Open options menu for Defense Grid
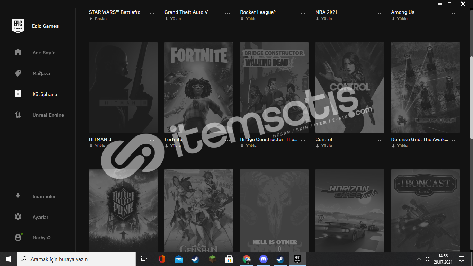This screenshot has width=473, height=266. (454, 140)
